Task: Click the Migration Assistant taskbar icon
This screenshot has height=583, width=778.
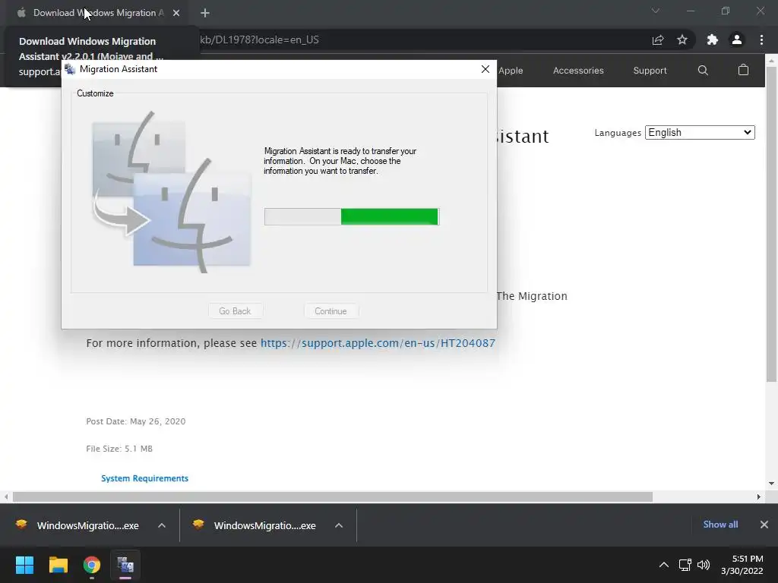Action: coord(125,565)
